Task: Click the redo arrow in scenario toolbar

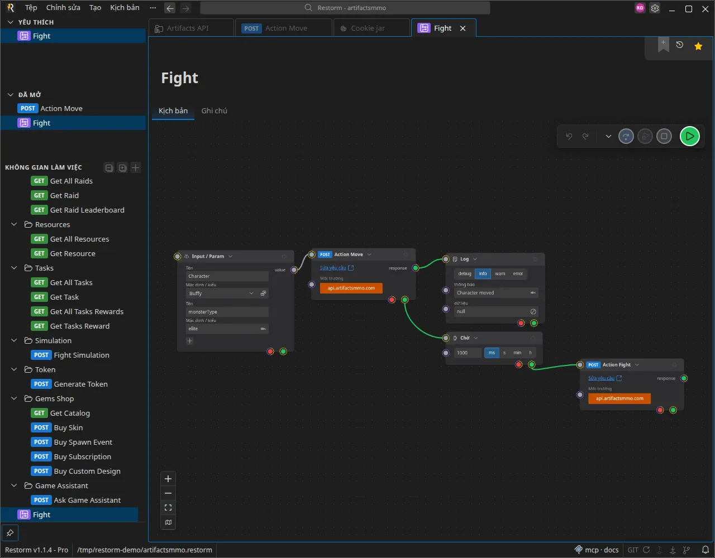Action: pos(585,136)
